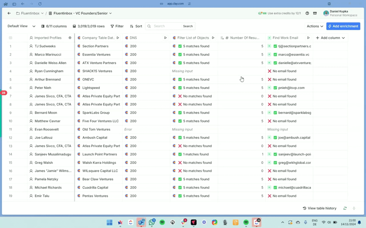Run the Find Work Email column play icon
366x228 pixels.
(308, 38)
